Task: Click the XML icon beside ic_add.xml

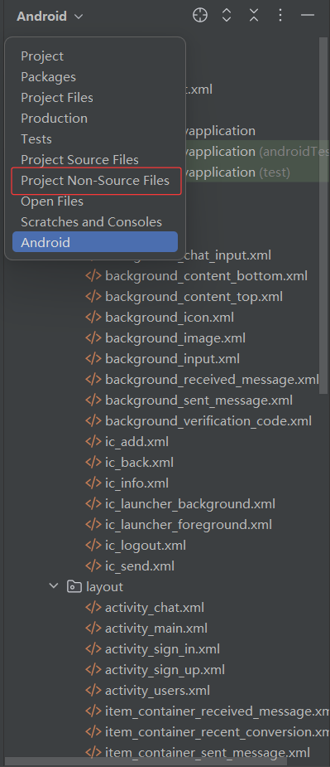Action: click(93, 442)
